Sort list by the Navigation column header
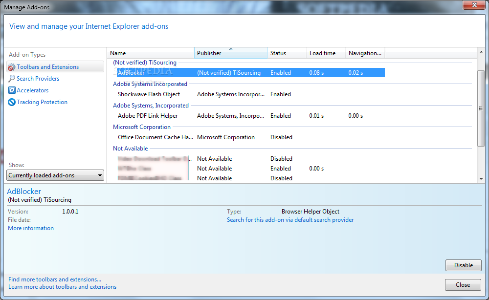The width and height of the screenshot is (489, 300). [365, 53]
